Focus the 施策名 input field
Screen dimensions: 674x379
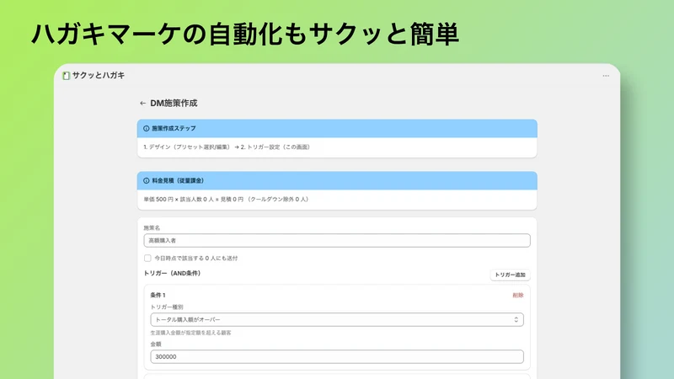pyautogui.click(x=337, y=241)
